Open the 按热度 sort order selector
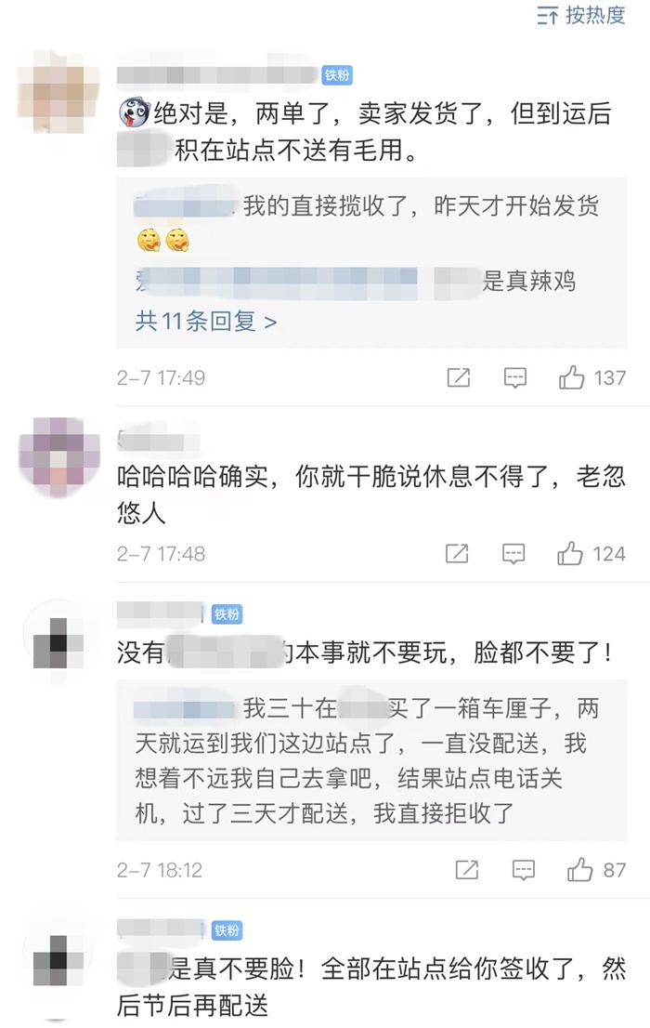Image resolution: width=650 pixels, height=1028 pixels. pyautogui.click(x=581, y=15)
